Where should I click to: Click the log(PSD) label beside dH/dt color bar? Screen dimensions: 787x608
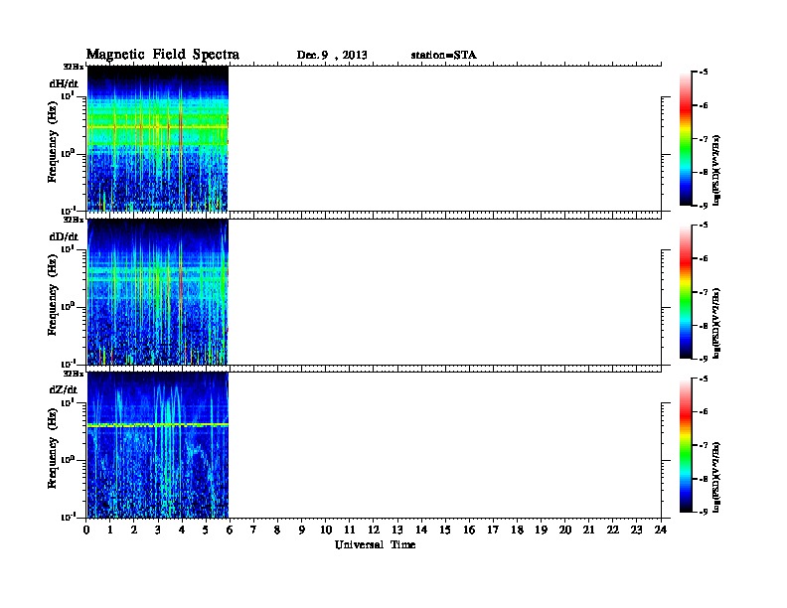tap(716, 170)
